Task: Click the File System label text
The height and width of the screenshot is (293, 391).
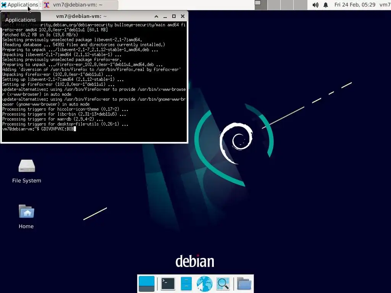Action: pyautogui.click(x=27, y=180)
